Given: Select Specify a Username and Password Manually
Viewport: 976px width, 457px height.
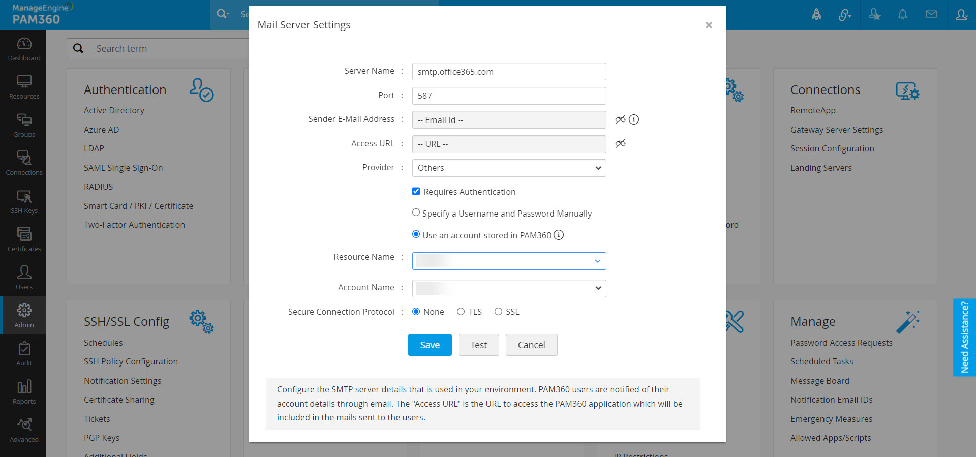Looking at the screenshot, I should click(x=416, y=212).
